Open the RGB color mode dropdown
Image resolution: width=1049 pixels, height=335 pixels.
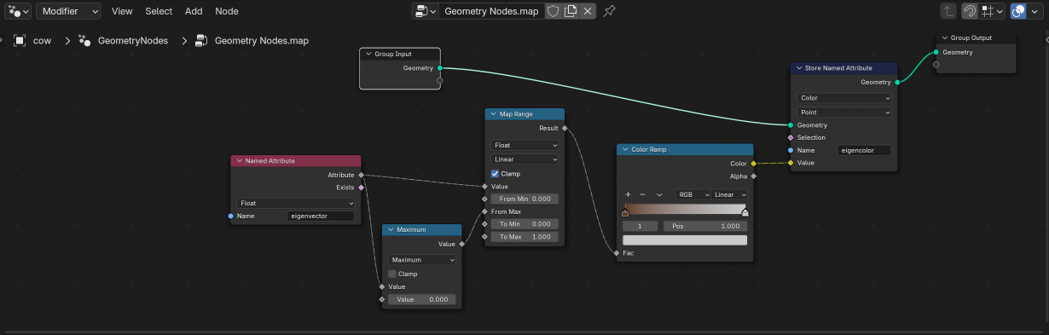[693, 194]
